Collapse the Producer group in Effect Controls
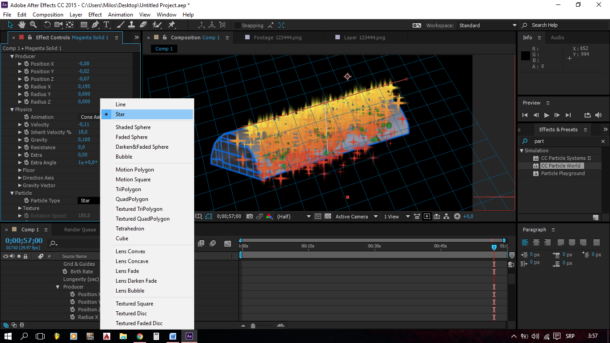Image resolution: width=610 pixels, height=343 pixels. [12, 56]
